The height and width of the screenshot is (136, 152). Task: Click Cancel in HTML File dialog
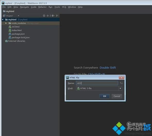point(117,96)
